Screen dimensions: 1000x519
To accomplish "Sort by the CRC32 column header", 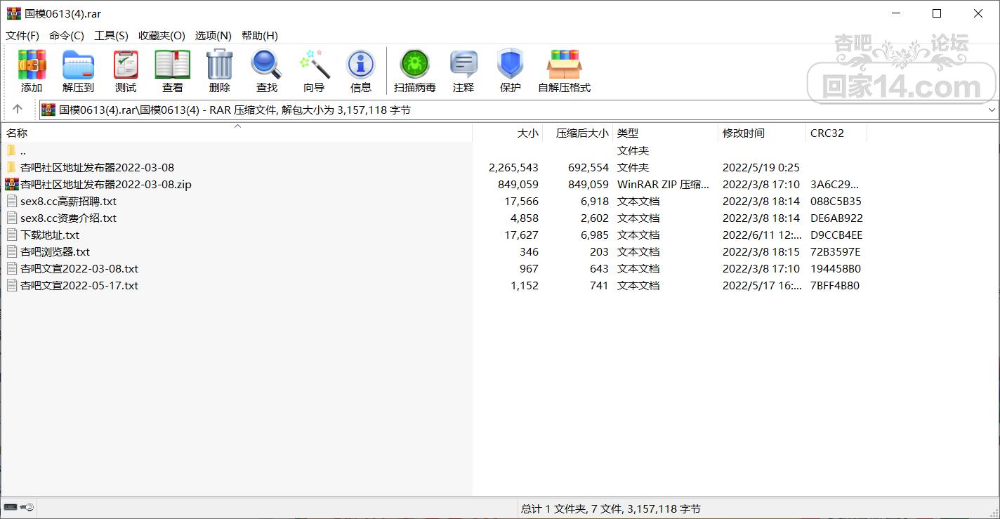I will [x=836, y=133].
